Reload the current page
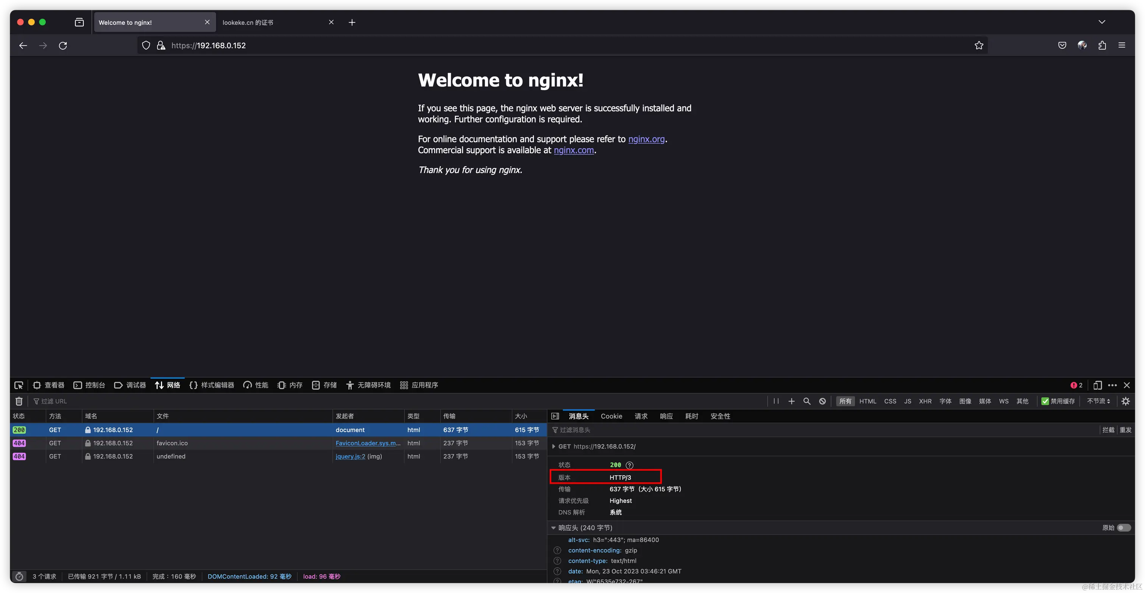The height and width of the screenshot is (593, 1145). click(63, 45)
